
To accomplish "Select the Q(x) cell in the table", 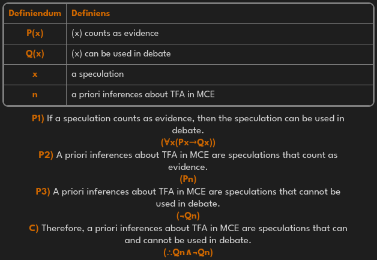I will pos(35,53).
